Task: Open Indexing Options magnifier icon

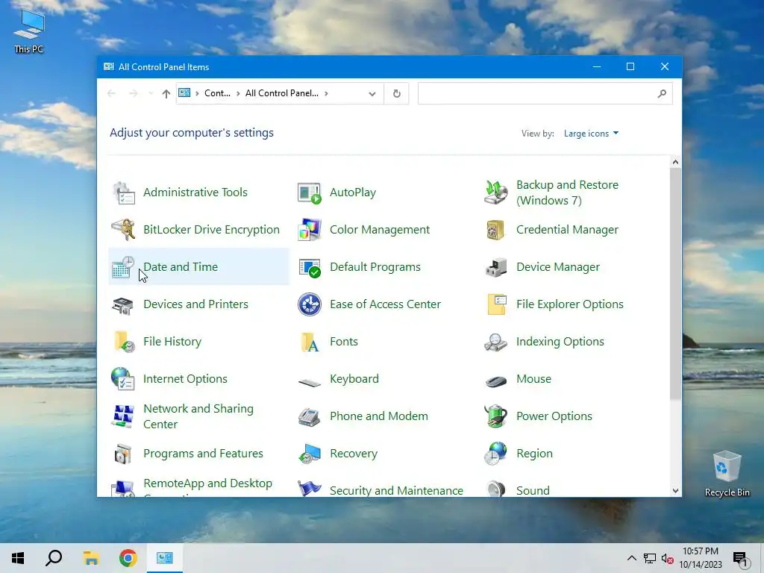Action: 496,342
